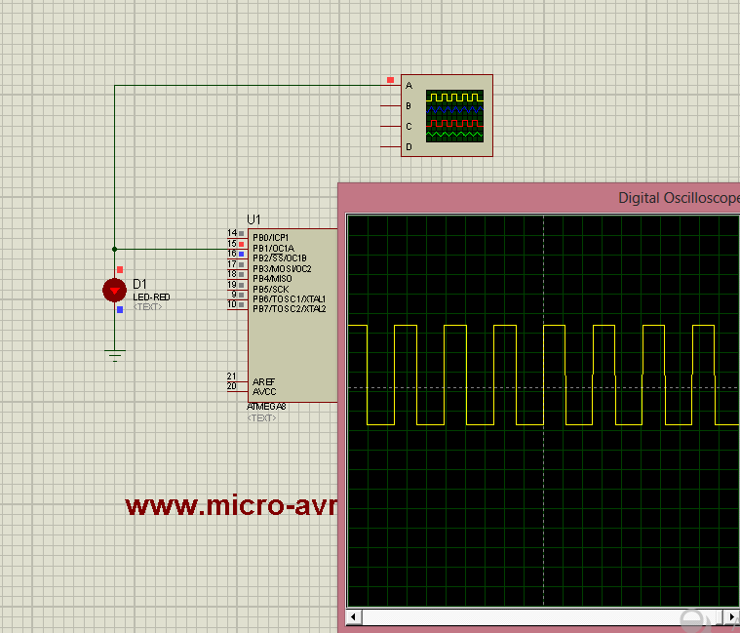
Task: Click oscilloscope channel D input pin
Action: (391, 146)
